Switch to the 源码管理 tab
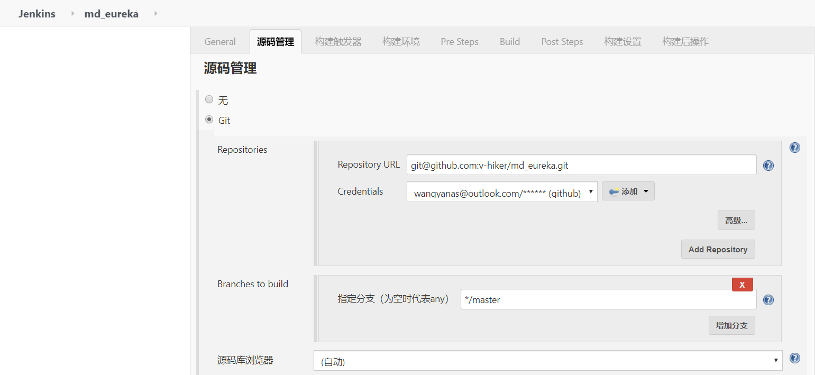815x375 pixels. coord(276,42)
